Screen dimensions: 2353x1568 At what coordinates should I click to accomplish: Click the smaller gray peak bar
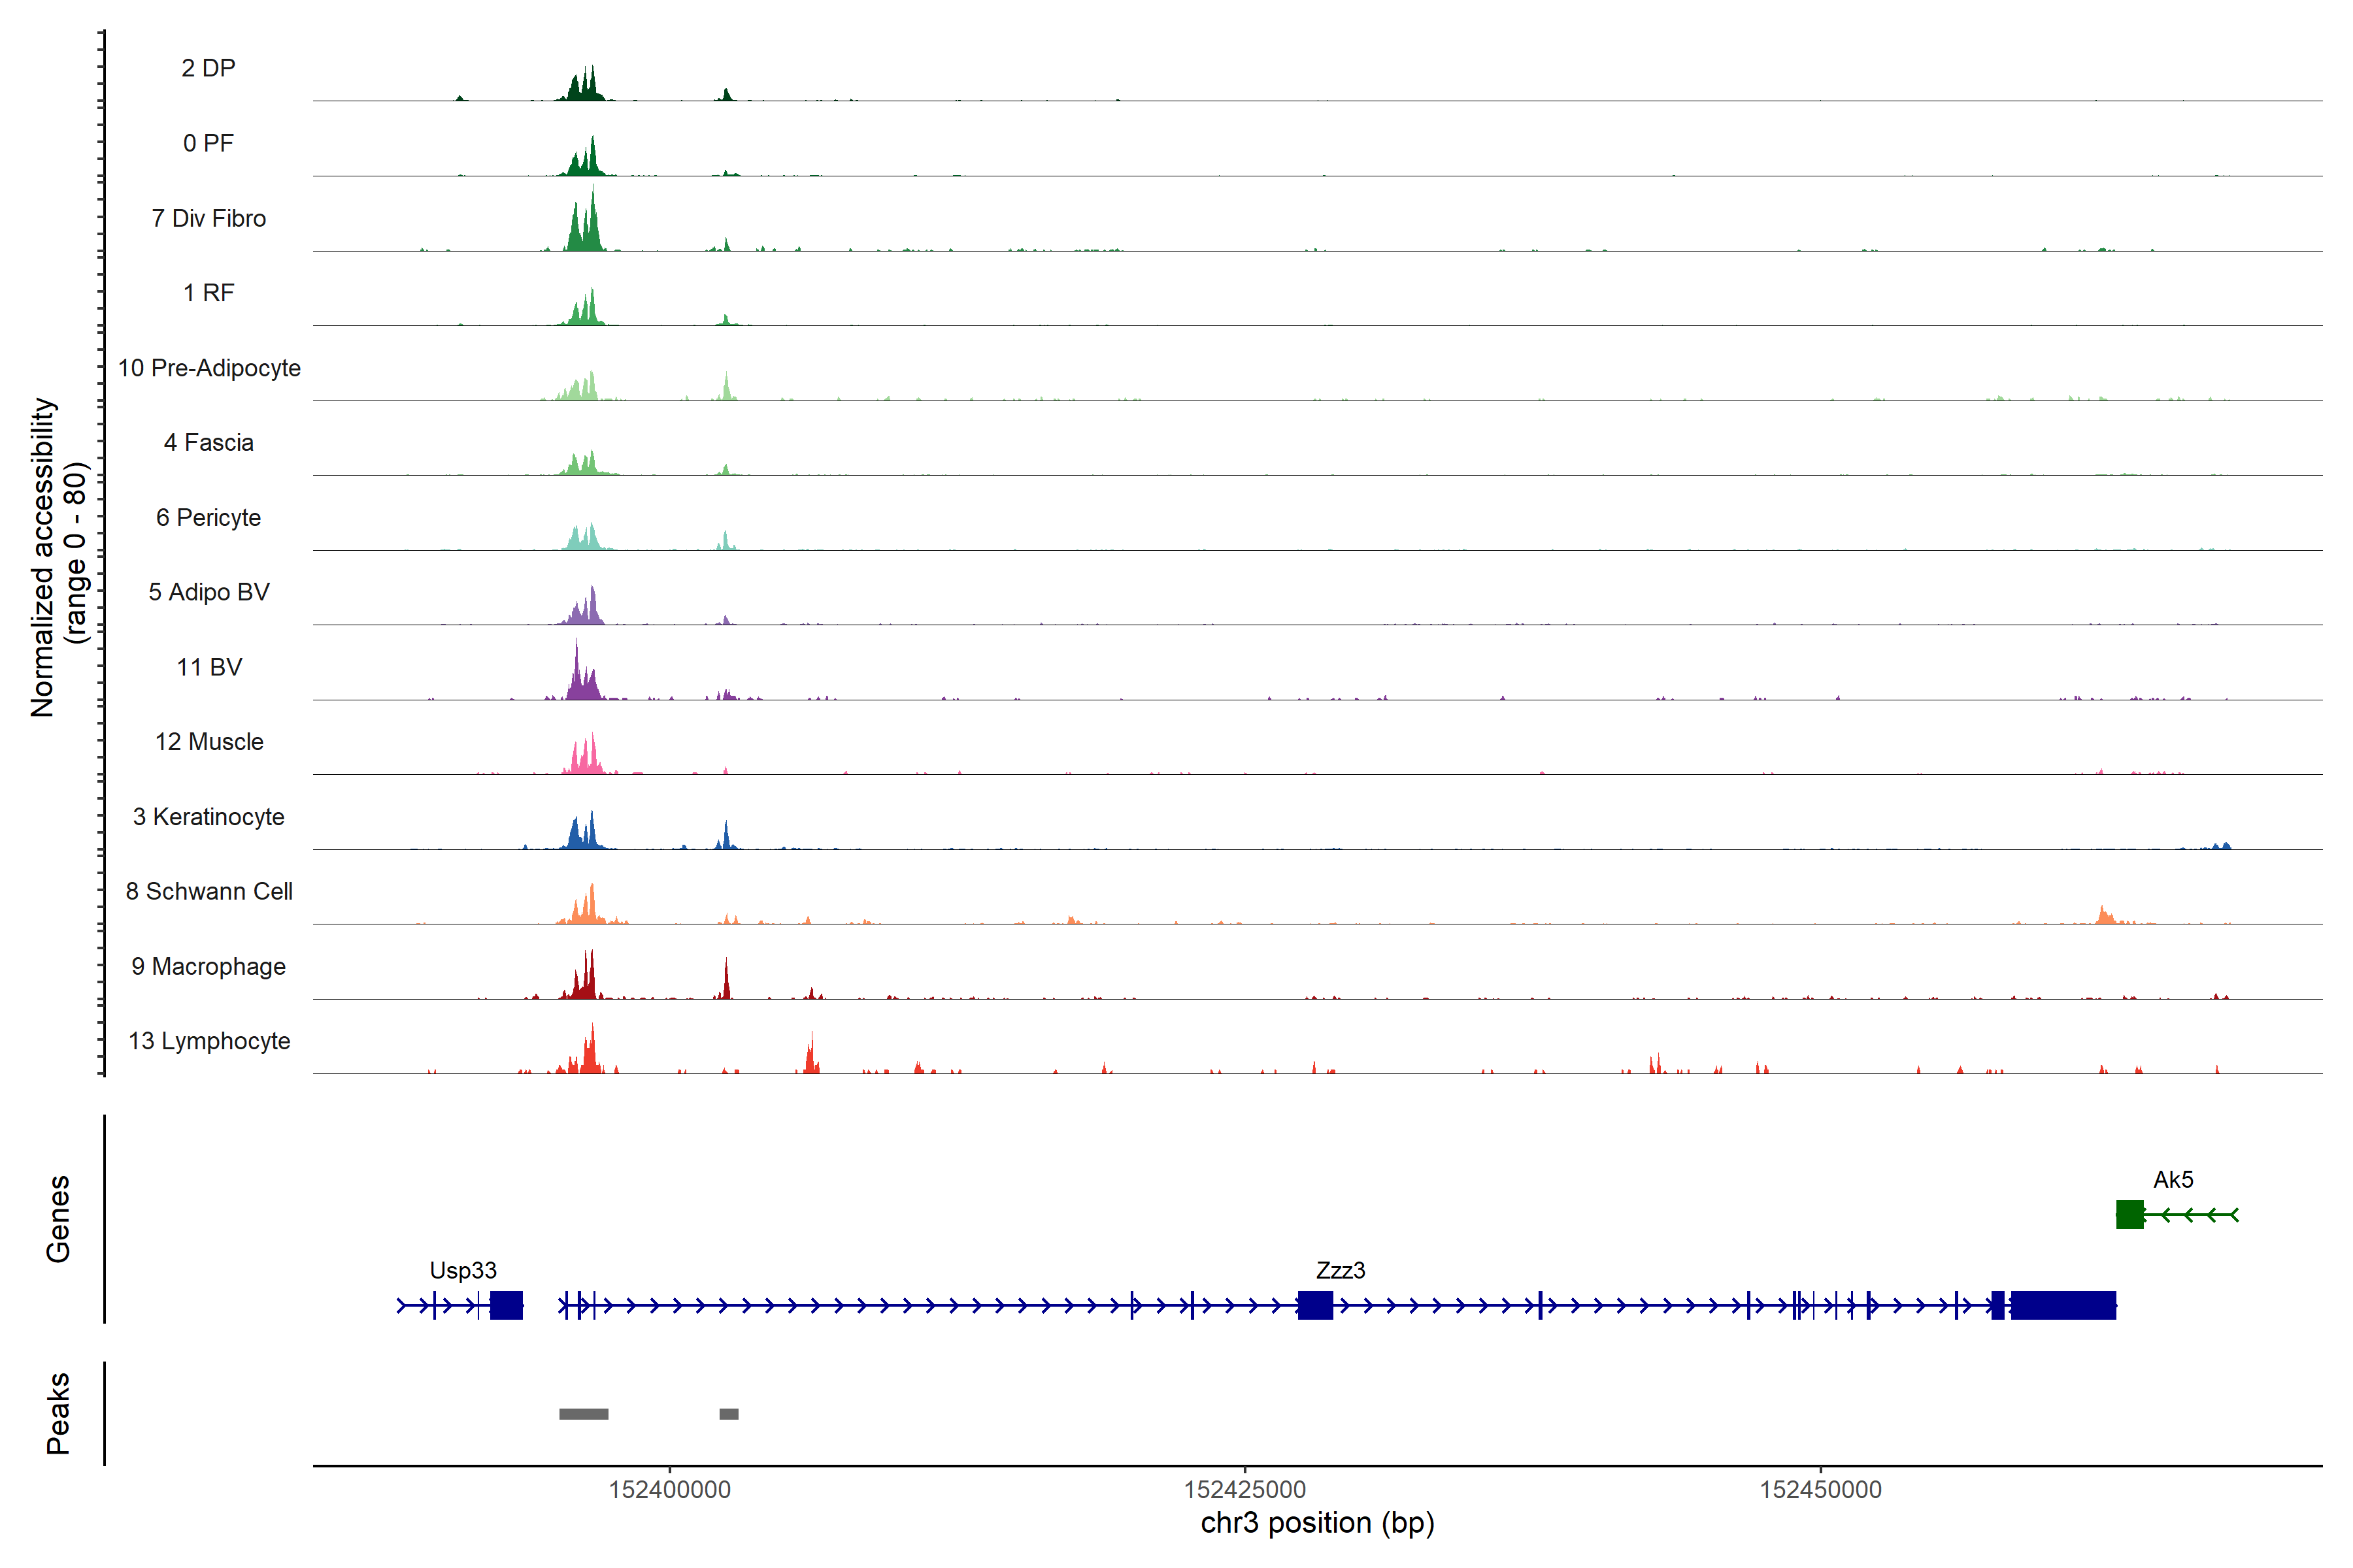pyautogui.click(x=728, y=1414)
